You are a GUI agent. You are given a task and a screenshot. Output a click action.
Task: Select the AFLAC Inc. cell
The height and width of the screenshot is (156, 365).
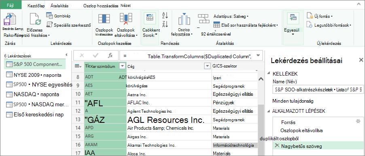click(169, 103)
